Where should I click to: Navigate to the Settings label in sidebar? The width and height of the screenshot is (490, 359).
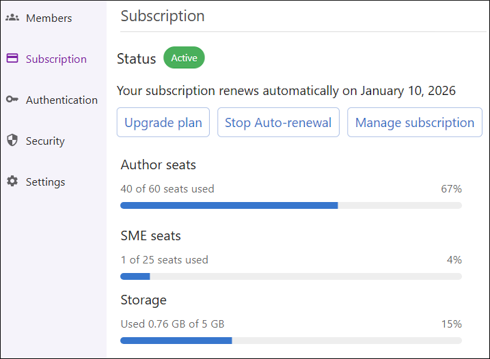coord(45,182)
